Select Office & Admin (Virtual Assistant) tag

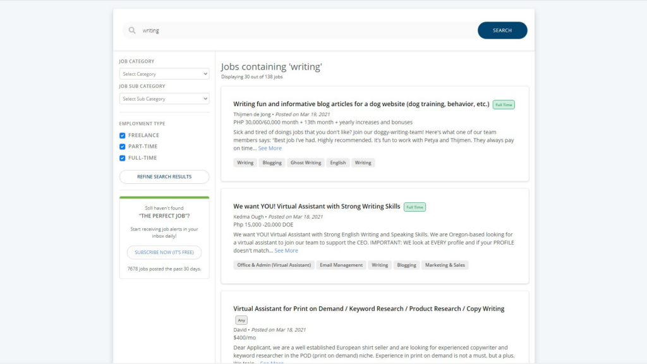pyautogui.click(x=274, y=265)
